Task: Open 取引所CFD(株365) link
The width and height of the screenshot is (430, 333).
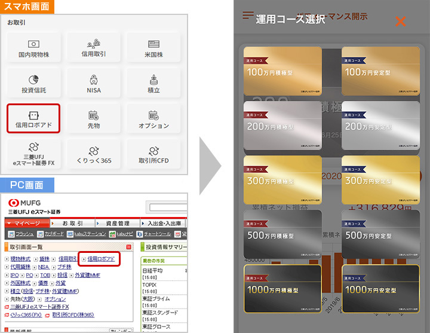Action: (x=73, y=315)
